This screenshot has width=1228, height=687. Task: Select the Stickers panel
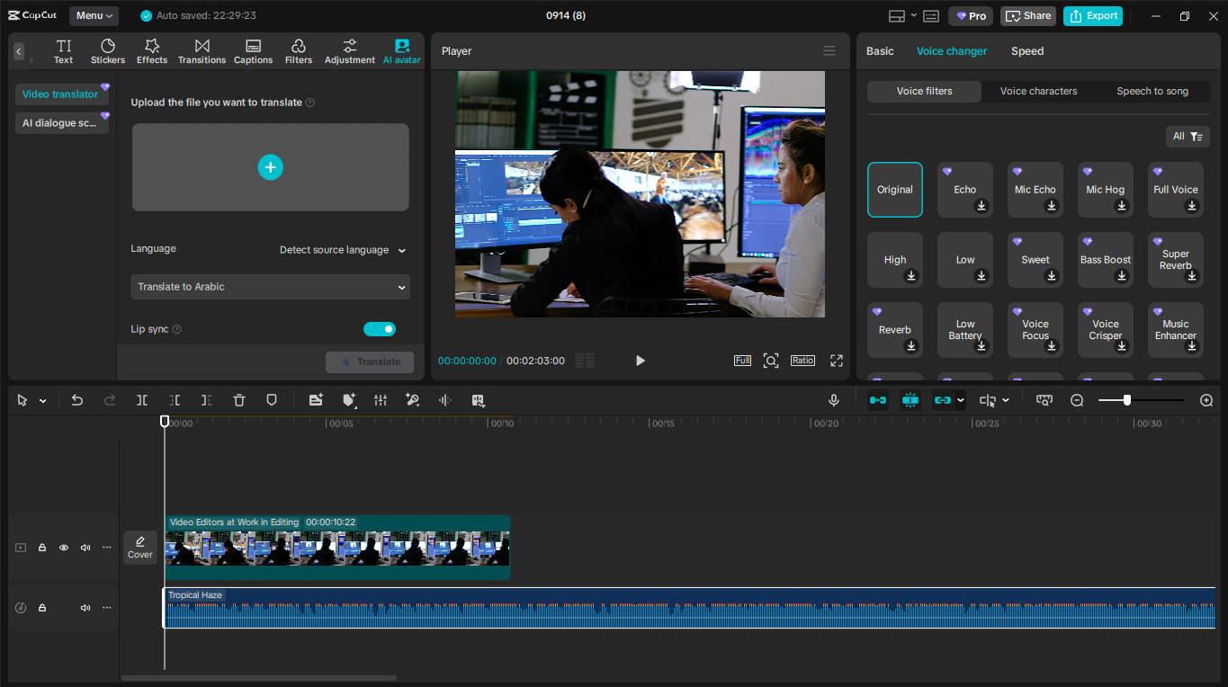point(107,50)
